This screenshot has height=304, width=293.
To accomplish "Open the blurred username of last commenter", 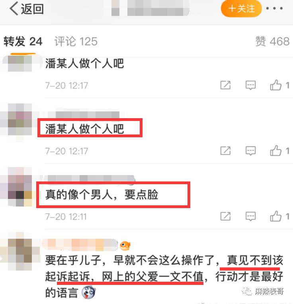I will pos(80,245).
